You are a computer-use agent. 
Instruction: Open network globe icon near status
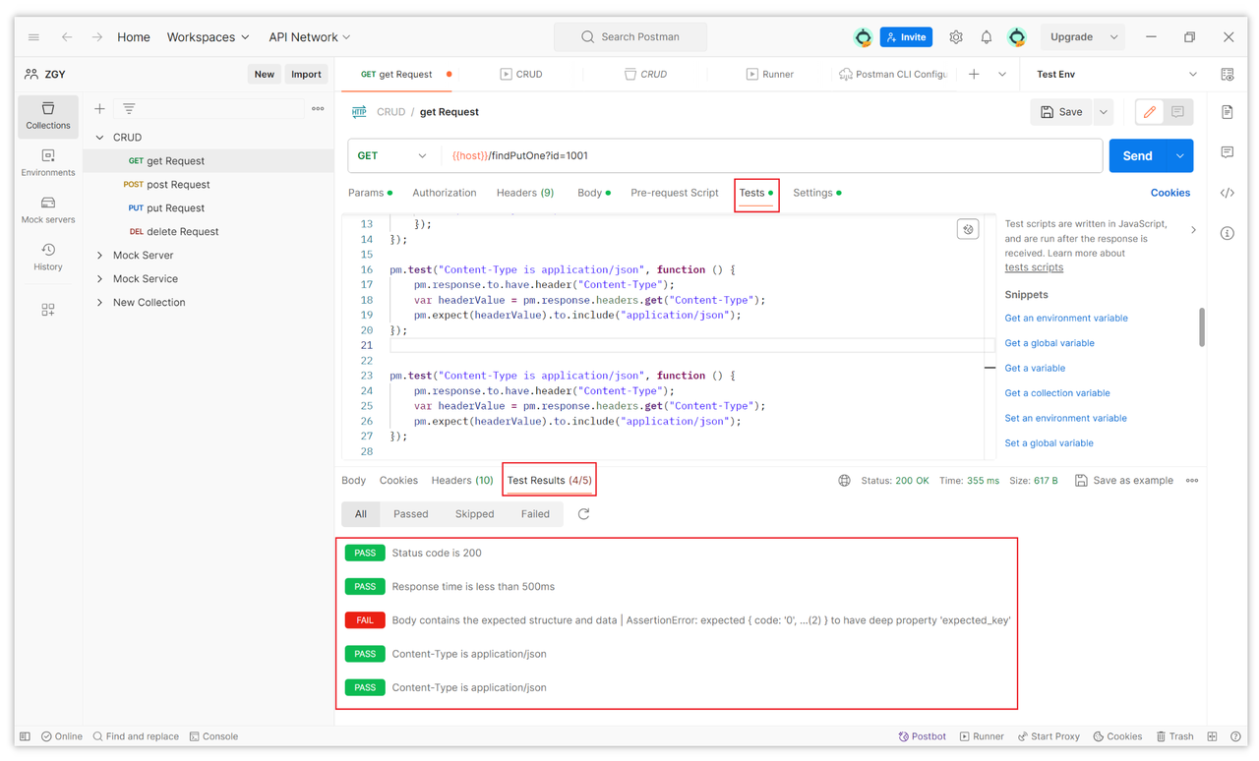coord(844,481)
